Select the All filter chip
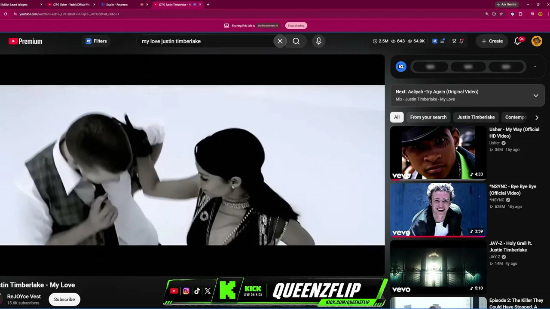This screenshot has width=550, height=309. [397, 117]
